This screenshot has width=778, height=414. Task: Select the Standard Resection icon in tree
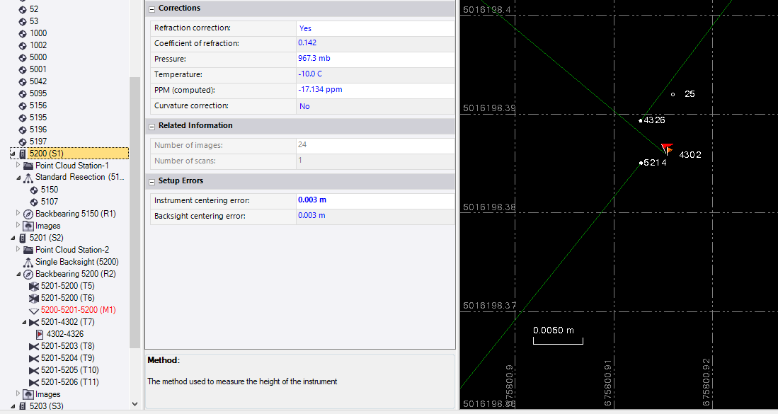coord(28,178)
